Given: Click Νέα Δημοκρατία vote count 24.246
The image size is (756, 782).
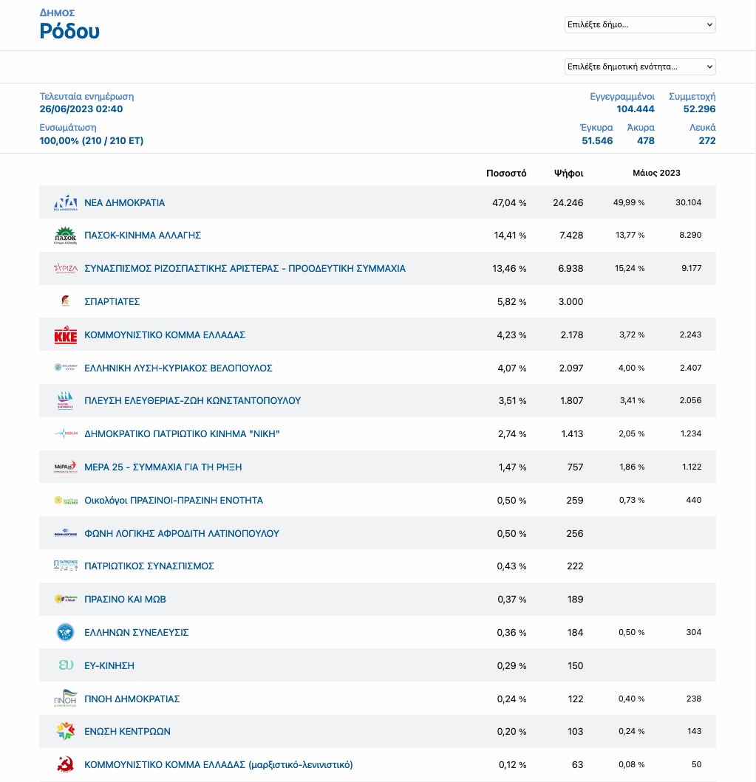Looking at the screenshot, I should click(568, 202).
